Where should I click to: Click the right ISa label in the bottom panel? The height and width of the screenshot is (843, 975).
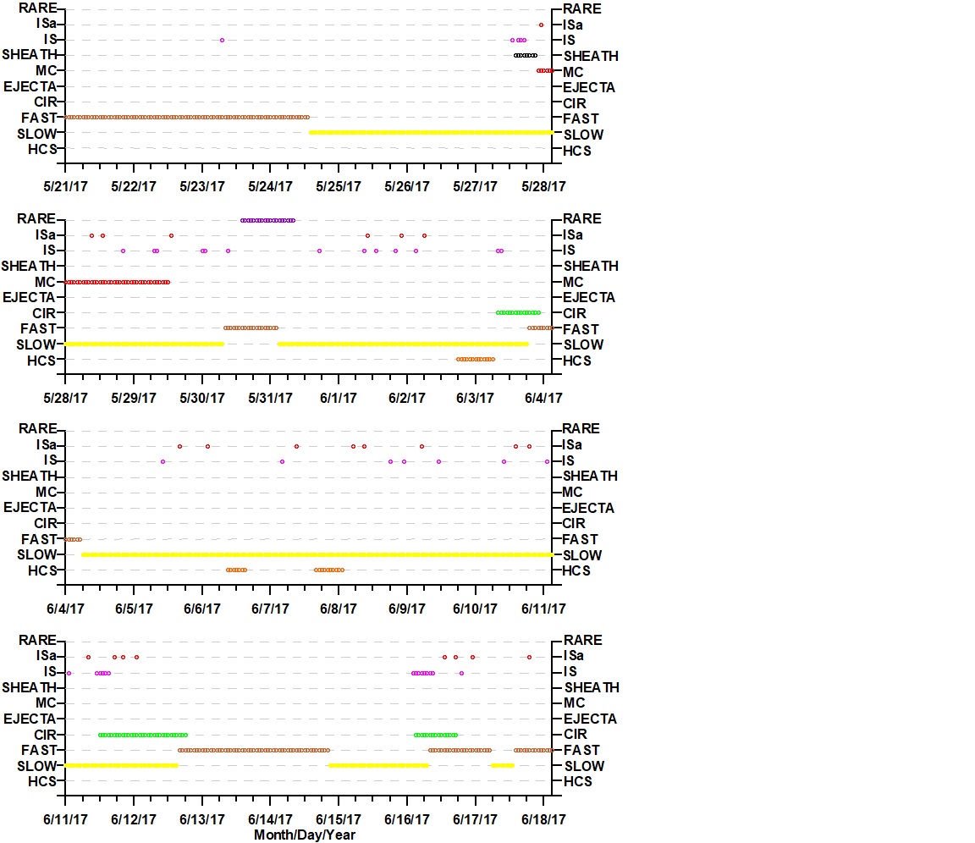tap(574, 656)
